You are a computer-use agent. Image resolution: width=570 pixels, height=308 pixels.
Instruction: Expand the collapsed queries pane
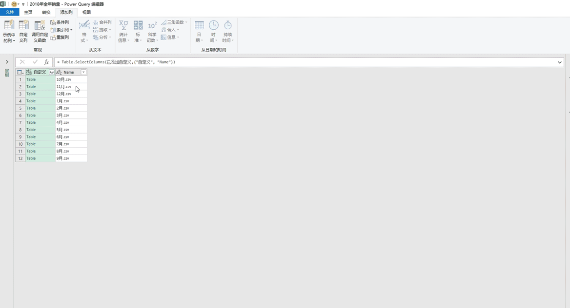7,62
